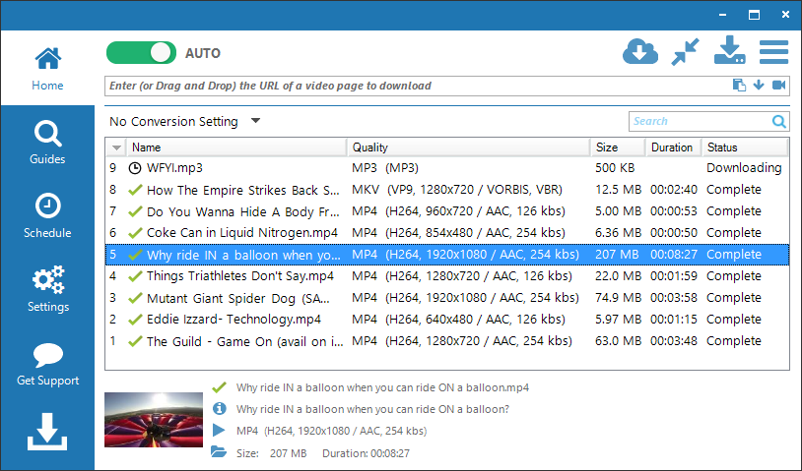
Task: Select the WFYI.mp3 row
Action: [x=447, y=168]
